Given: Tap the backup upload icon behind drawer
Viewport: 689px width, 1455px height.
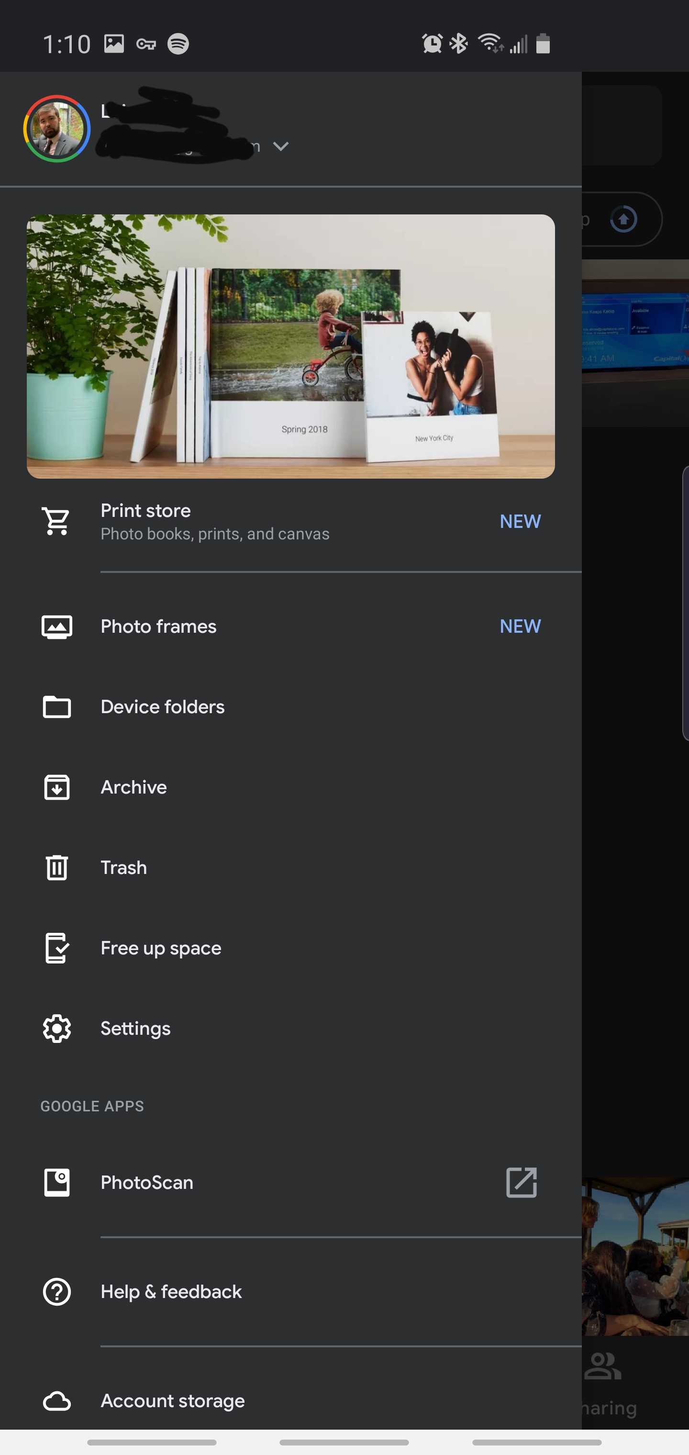Looking at the screenshot, I should [x=623, y=219].
